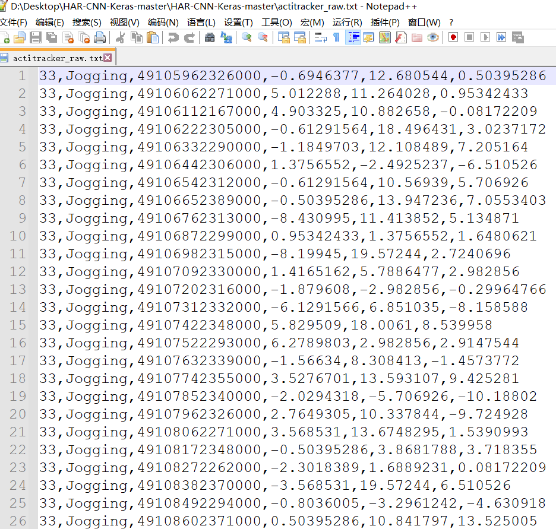Print the document with the printer icon
The height and width of the screenshot is (529, 556).
[x=100, y=37]
